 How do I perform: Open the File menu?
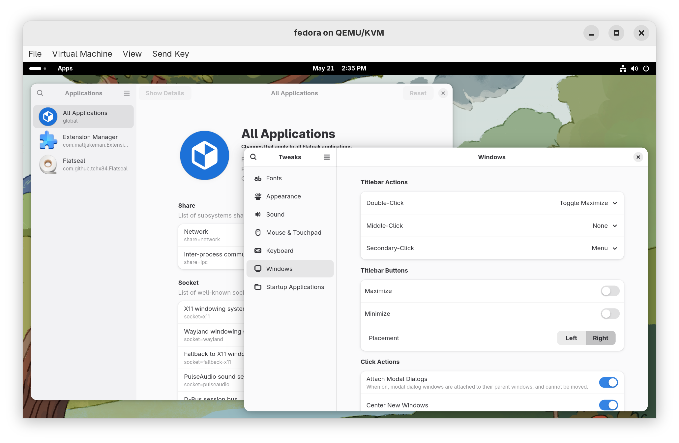pos(35,54)
